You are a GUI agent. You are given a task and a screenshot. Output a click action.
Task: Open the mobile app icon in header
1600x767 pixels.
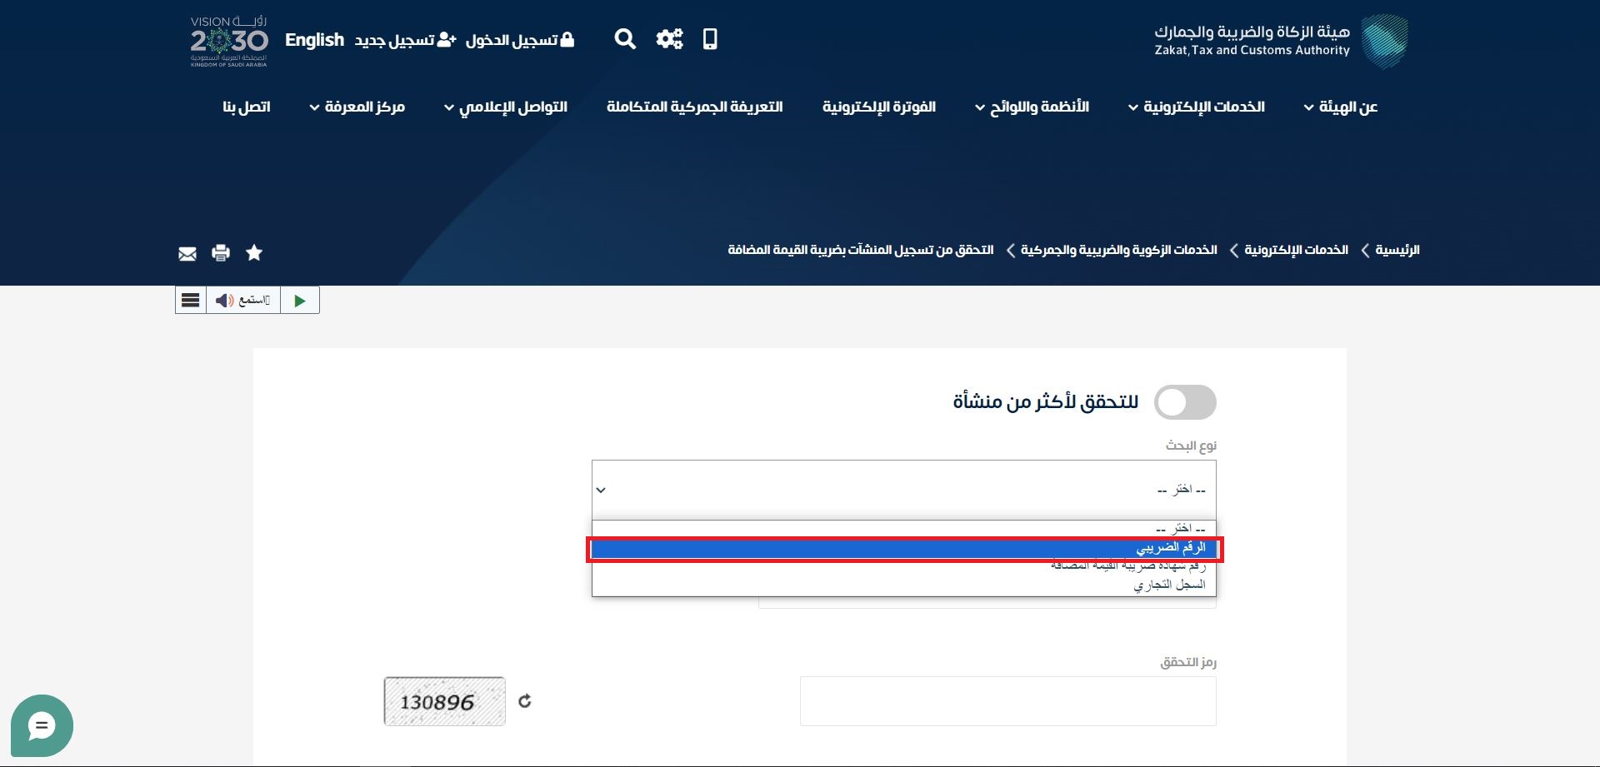click(710, 39)
